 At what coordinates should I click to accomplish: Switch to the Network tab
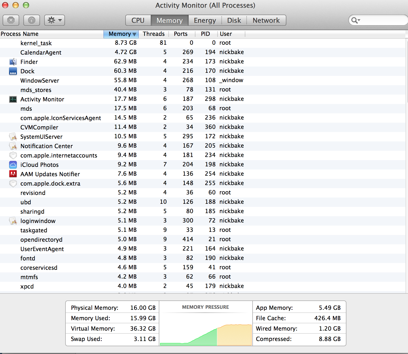tap(266, 20)
